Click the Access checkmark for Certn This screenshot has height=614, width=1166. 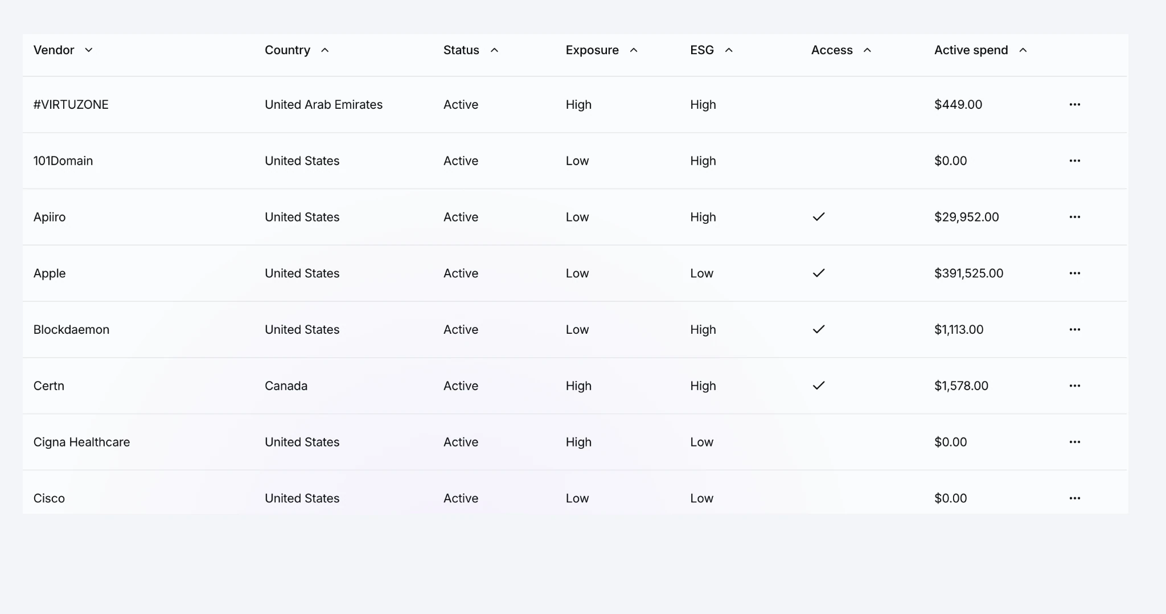(819, 386)
